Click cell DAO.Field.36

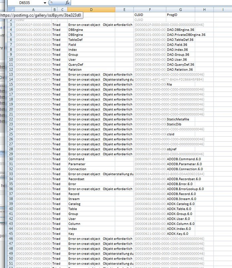coord(180,45)
